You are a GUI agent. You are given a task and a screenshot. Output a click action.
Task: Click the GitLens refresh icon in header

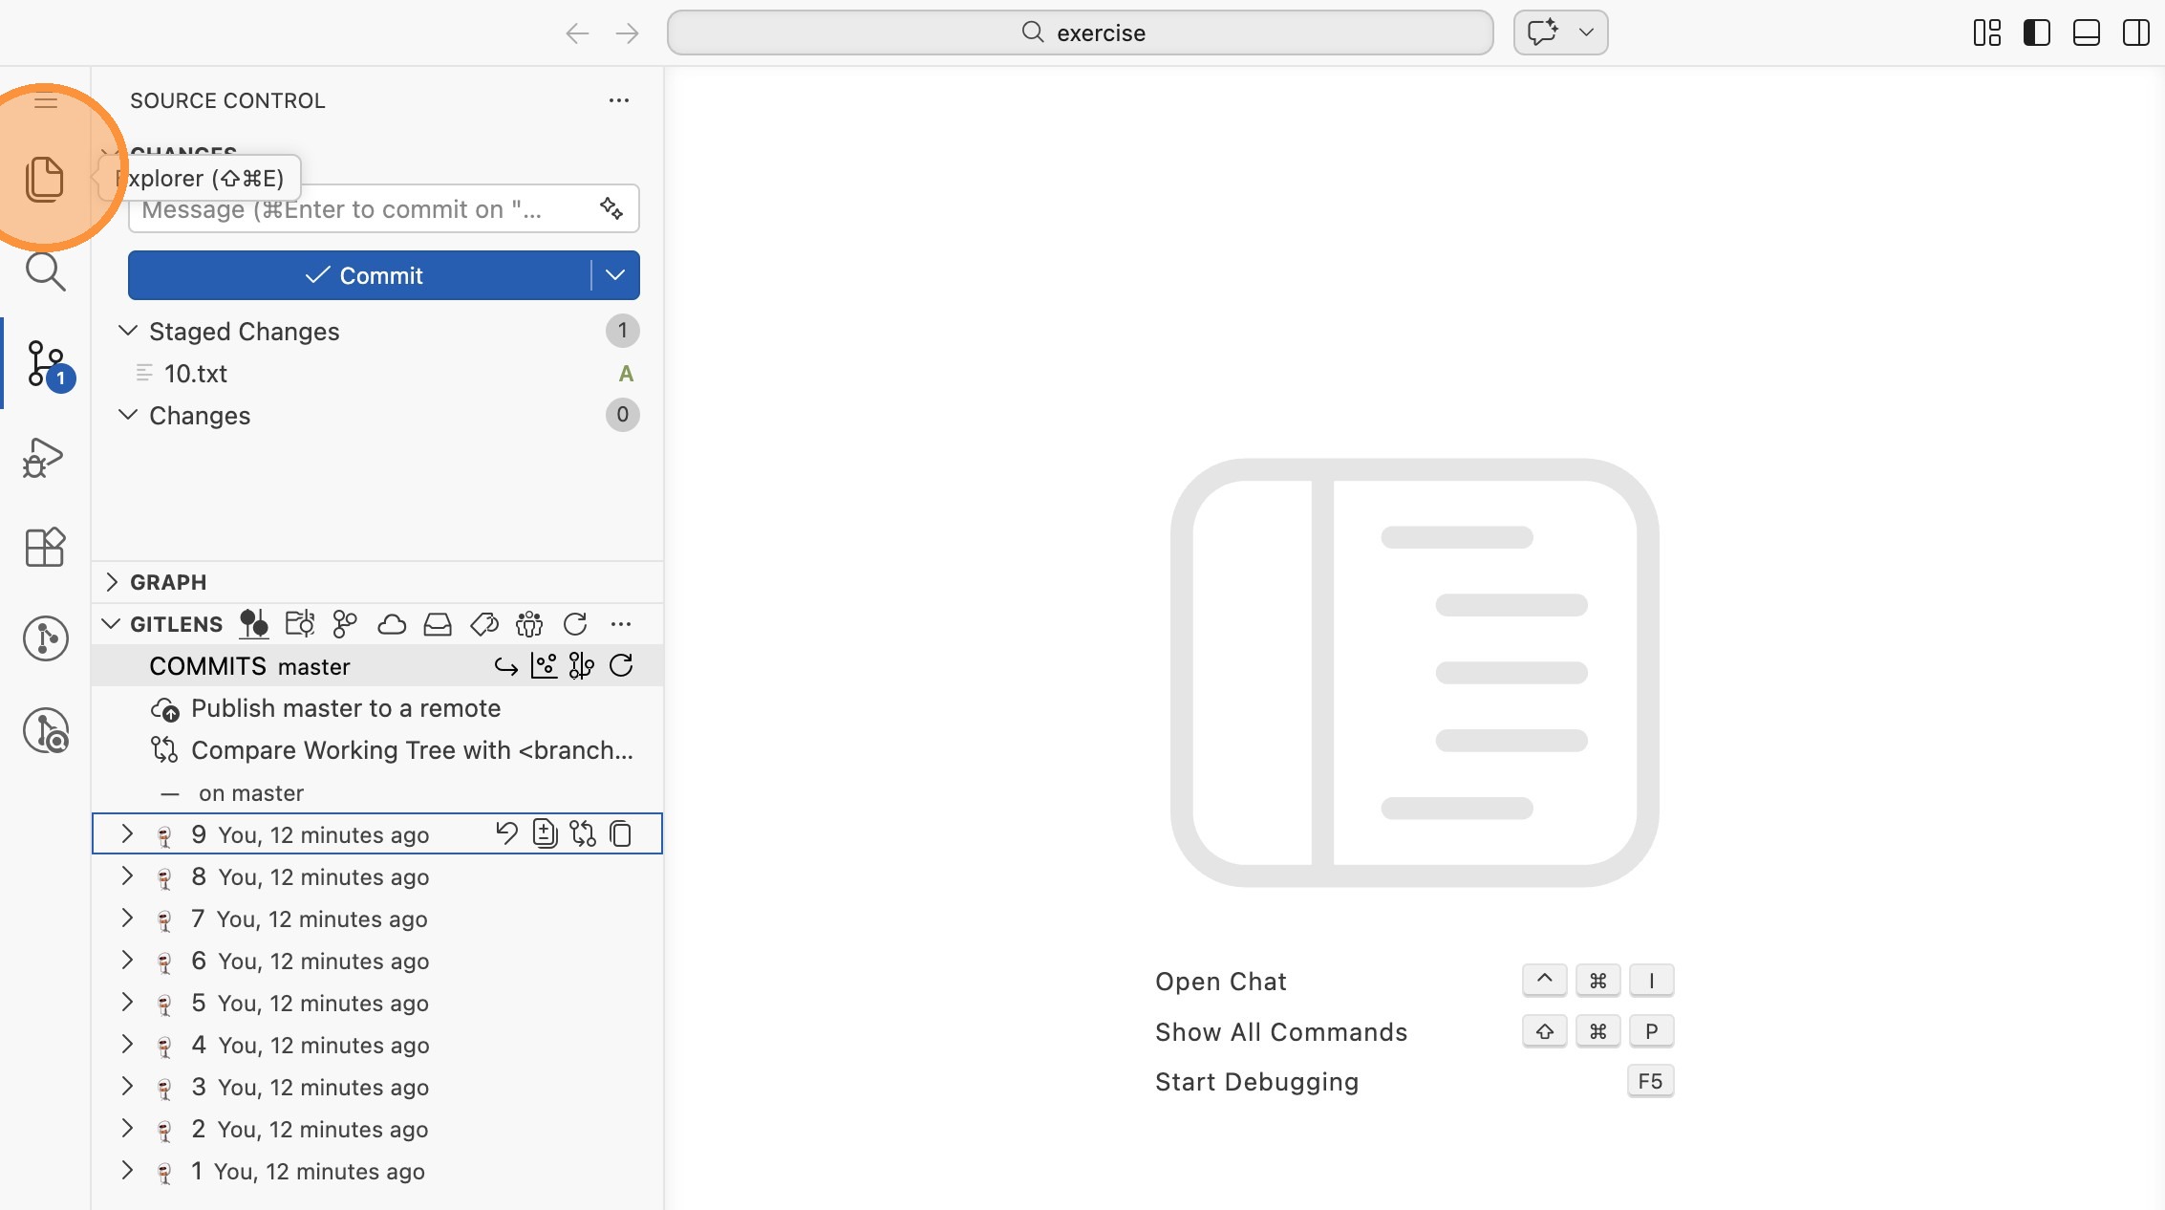(x=575, y=624)
